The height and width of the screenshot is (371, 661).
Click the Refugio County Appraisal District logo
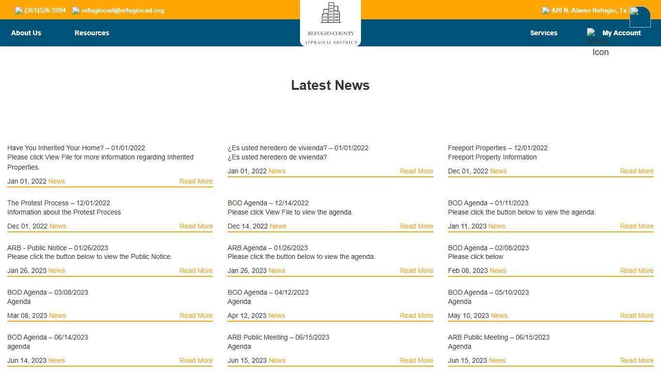[x=330, y=23]
